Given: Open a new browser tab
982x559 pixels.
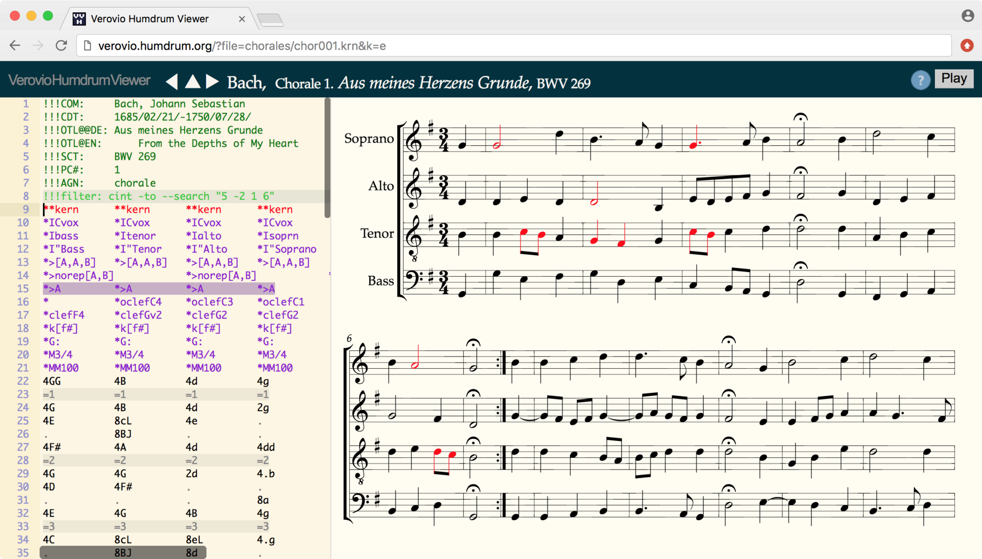Looking at the screenshot, I should coord(270,20).
